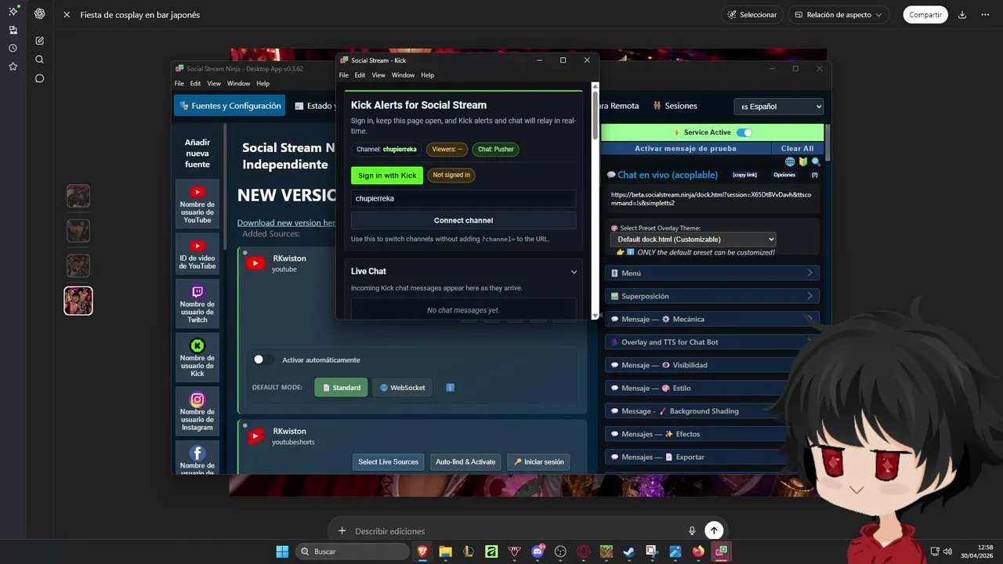The image size is (1003, 564).
Task: Open the Default dock.html preset dropdown
Action: (693, 239)
